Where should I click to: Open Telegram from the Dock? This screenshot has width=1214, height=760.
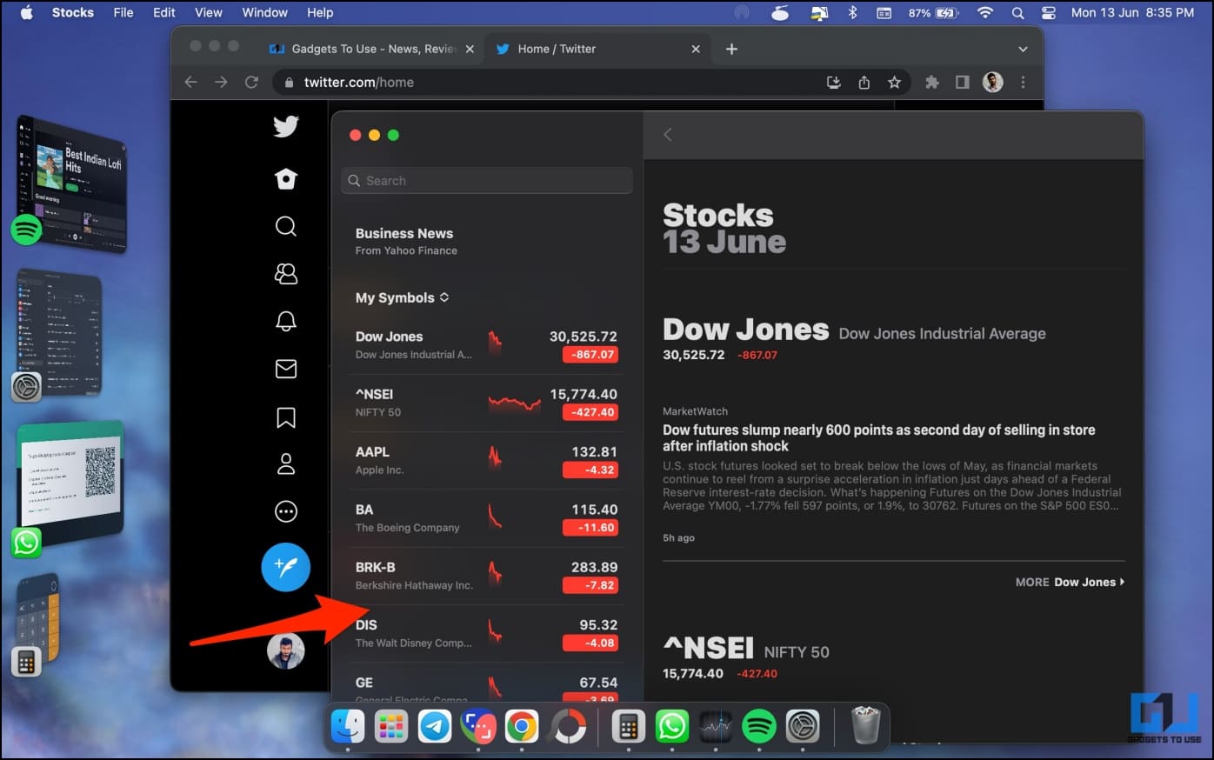pos(435,726)
